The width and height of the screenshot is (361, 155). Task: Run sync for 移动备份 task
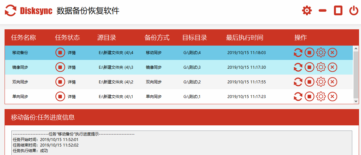click(298, 53)
